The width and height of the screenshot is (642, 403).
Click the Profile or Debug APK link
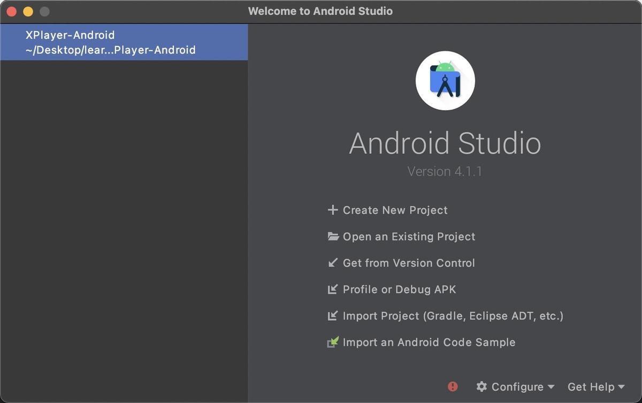tap(399, 289)
